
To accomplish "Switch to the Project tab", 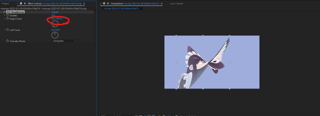I will click(x=6, y=4).
